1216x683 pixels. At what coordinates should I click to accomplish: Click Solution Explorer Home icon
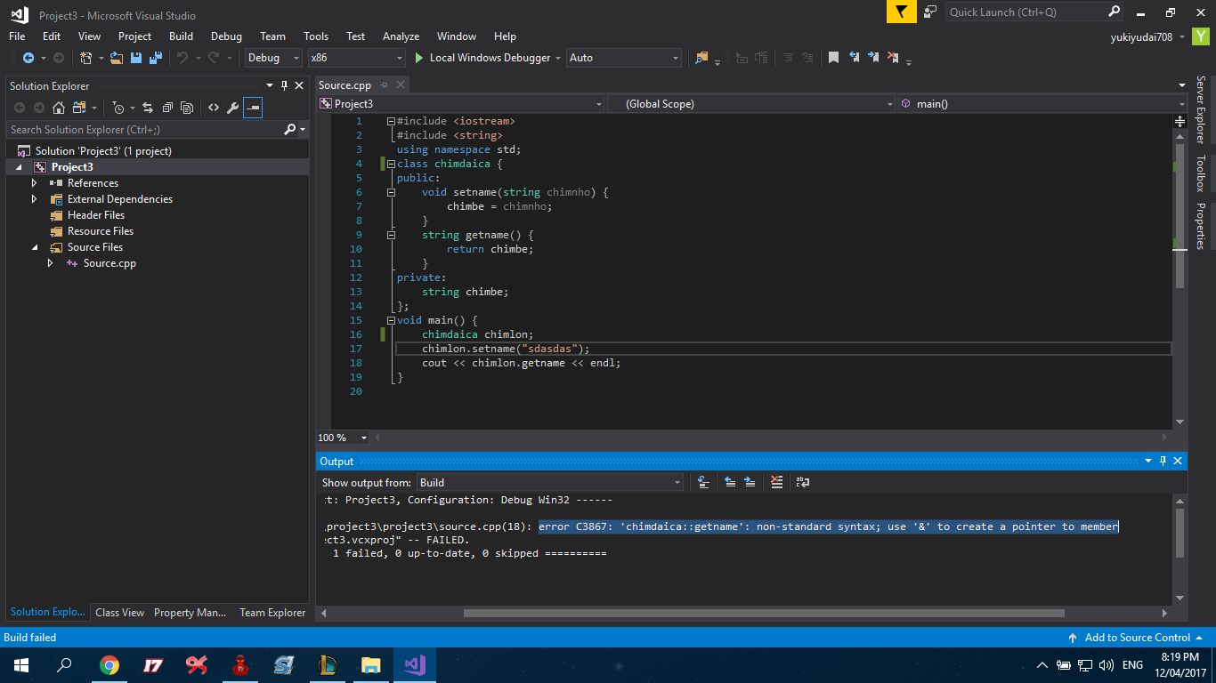point(59,108)
